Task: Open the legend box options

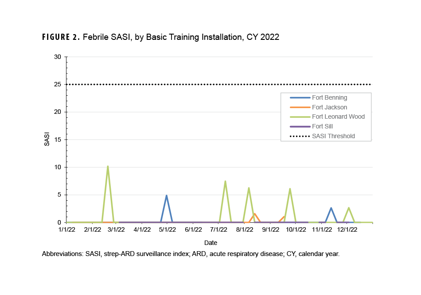Action: [x=326, y=116]
